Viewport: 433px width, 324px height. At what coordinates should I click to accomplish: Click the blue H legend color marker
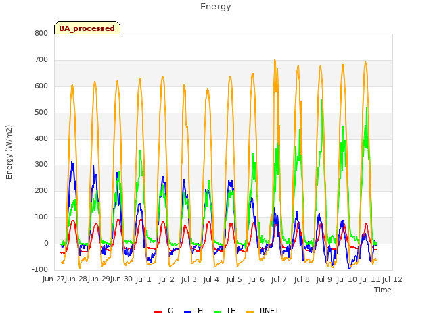click(x=187, y=312)
